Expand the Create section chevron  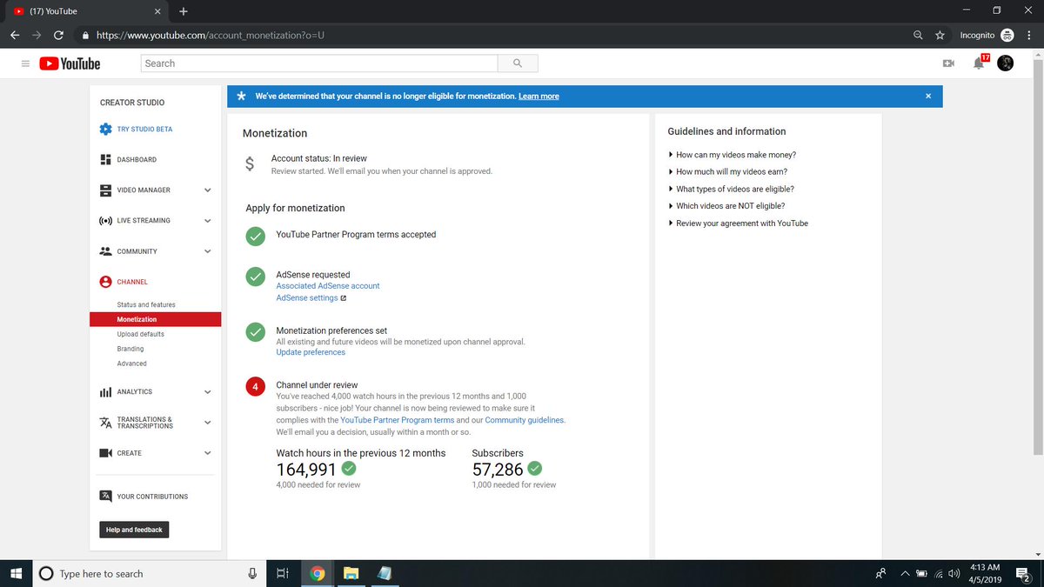[x=207, y=453]
